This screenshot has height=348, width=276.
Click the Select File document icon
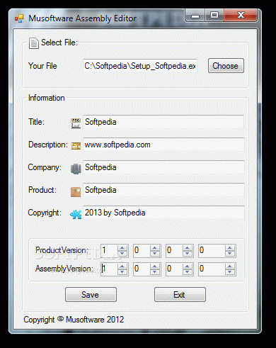click(x=34, y=43)
